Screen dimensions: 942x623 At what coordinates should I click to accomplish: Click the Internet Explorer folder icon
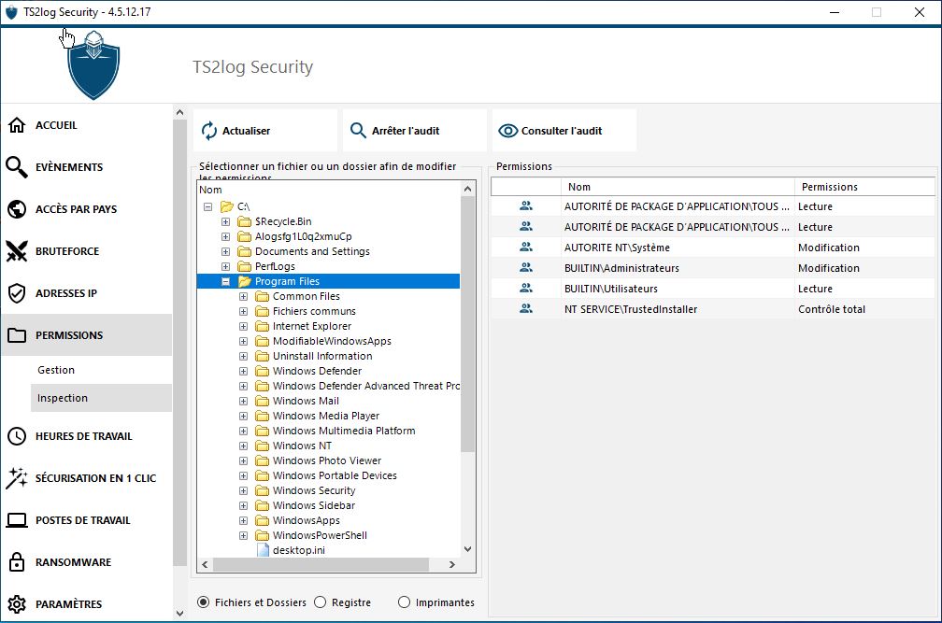[262, 326]
